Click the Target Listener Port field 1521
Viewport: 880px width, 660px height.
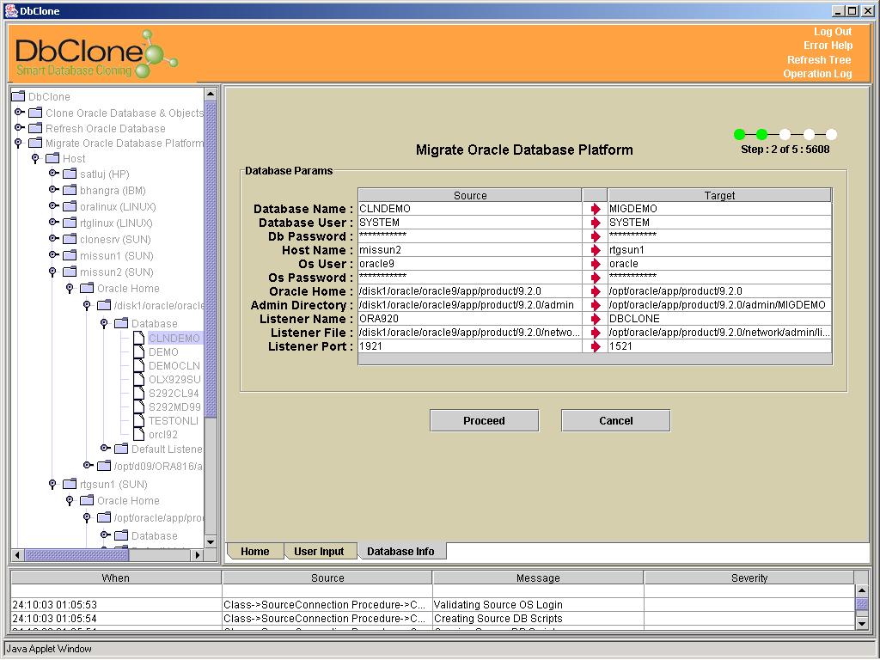coord(719,346)
